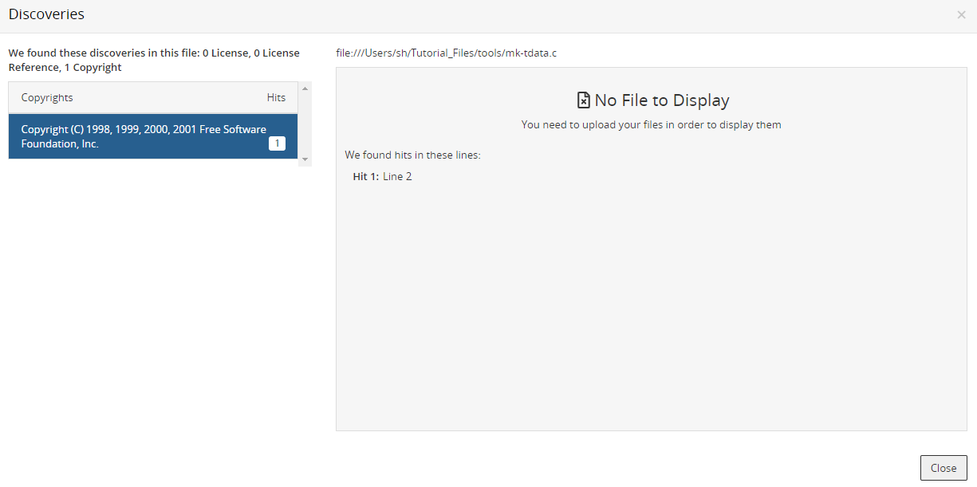Click the upload instruction message text
This screenshot has height=487, width=977.
(x=651, y=124)
